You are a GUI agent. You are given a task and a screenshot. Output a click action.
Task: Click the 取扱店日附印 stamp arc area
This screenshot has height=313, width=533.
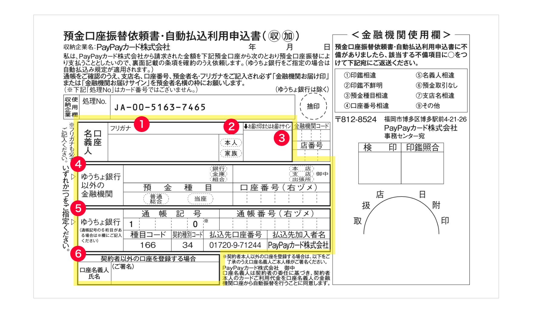pyautogui.click(x=401, y=213)
